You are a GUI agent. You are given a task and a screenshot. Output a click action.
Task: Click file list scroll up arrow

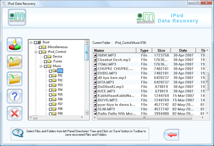(207, 50)
